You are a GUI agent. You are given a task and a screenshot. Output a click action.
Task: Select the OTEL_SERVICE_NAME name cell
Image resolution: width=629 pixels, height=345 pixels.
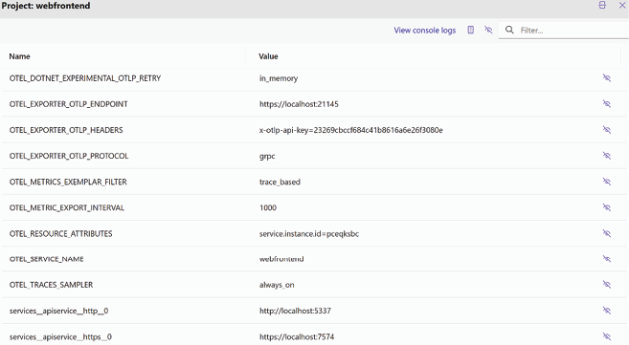(x=47, y=259)
